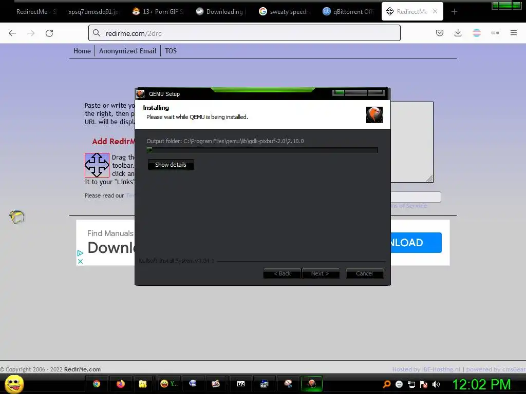Click the toolbar overflow extension icon

495,33
